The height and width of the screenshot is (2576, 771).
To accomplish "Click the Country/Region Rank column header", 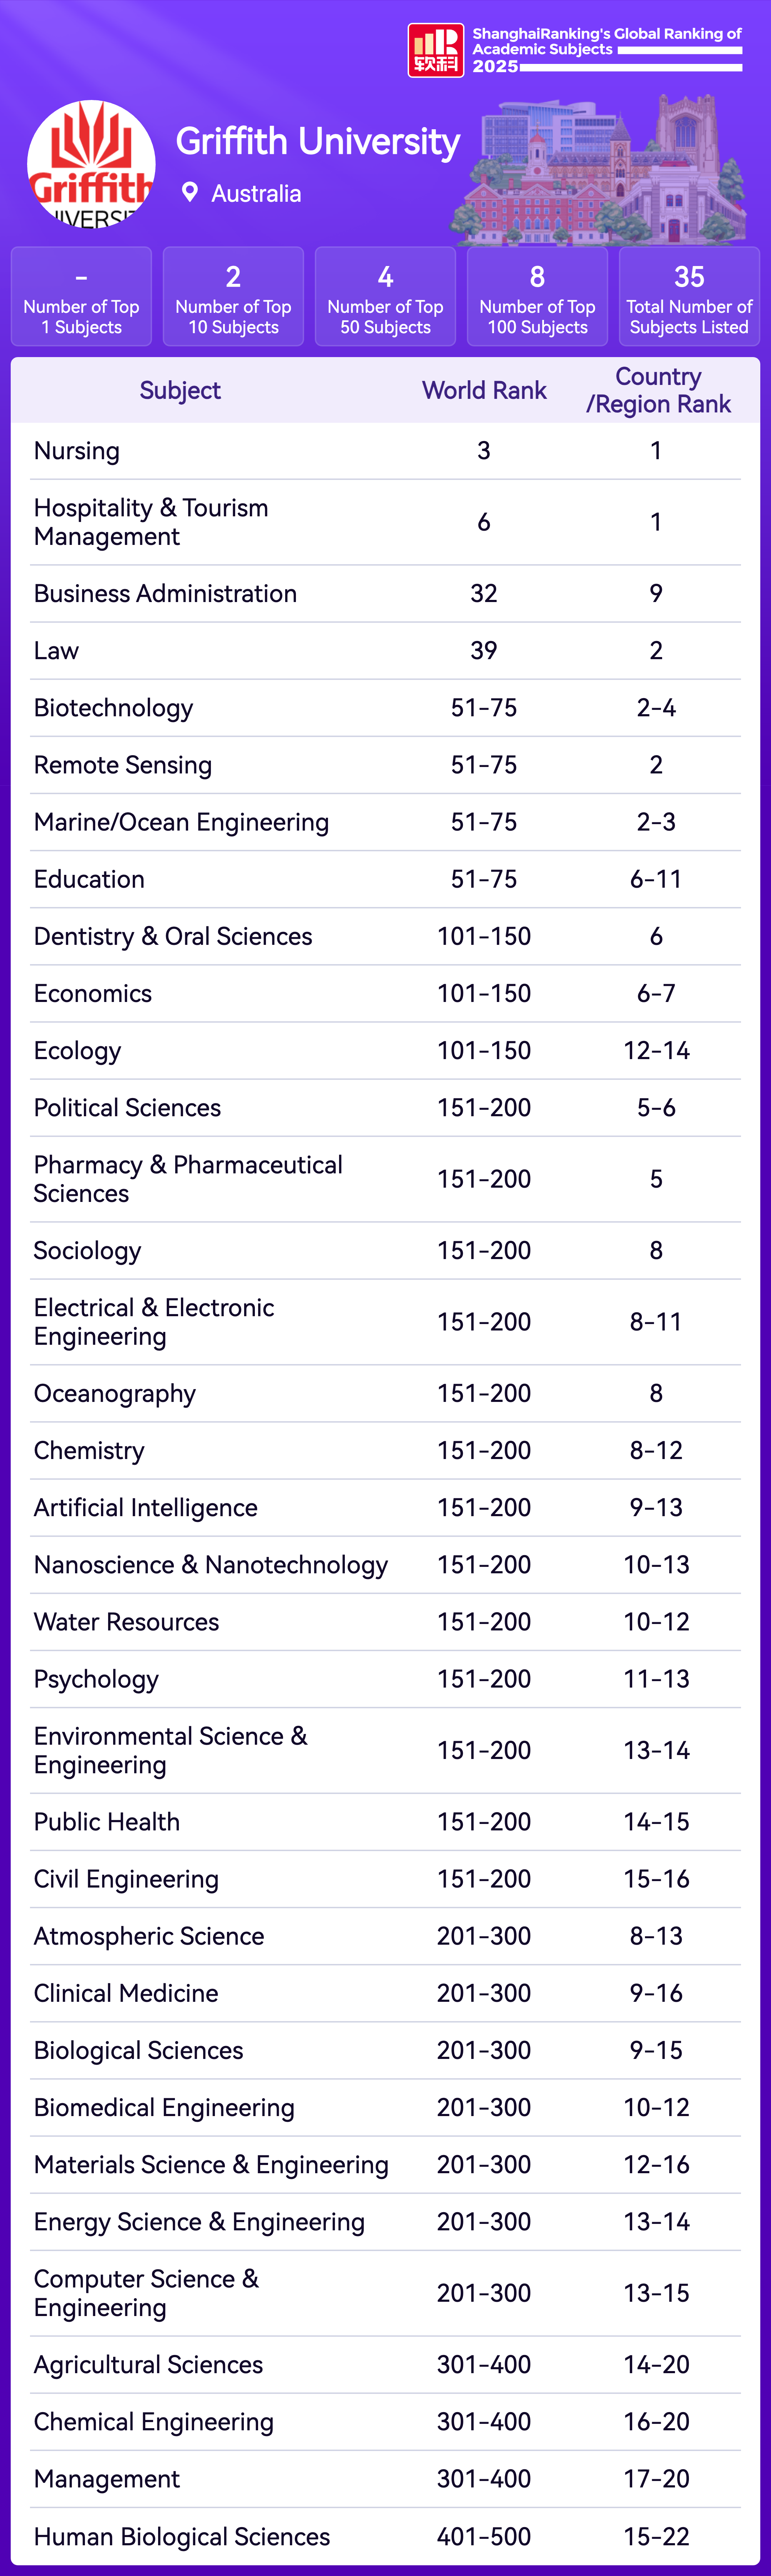I will point(658,390).
